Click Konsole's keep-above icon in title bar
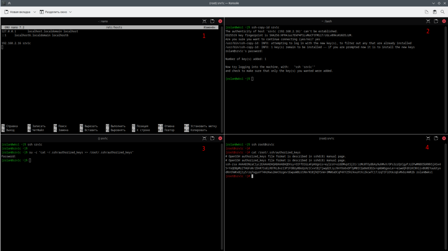 (9, 3)
